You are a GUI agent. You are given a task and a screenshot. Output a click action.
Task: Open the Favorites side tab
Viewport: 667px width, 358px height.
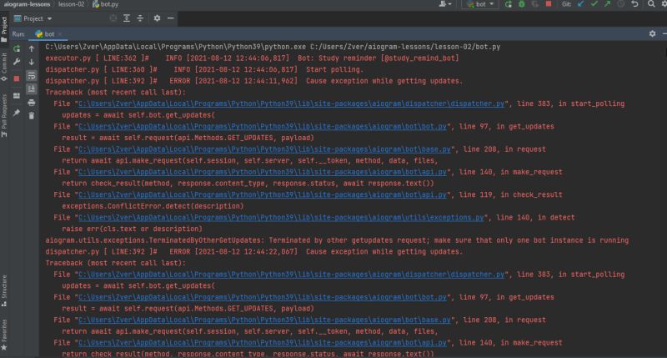[4, 335]
